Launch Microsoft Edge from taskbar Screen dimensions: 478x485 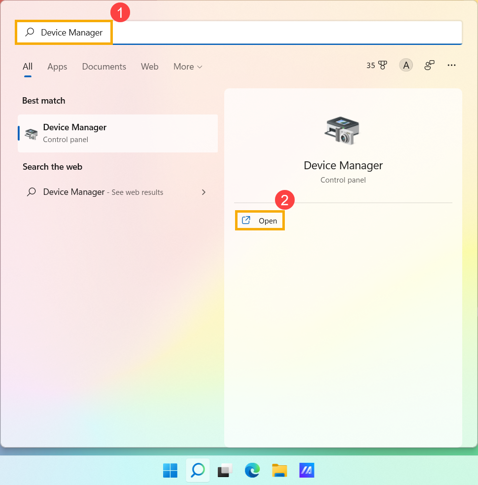pyautogui.click(x=252, y=471)
